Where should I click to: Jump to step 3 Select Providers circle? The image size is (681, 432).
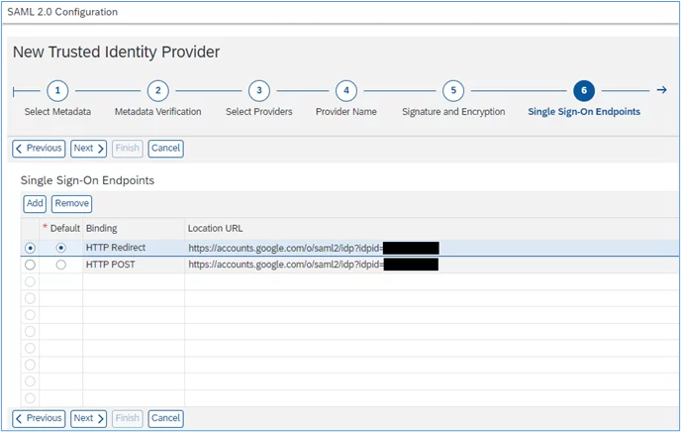[259, 91]
